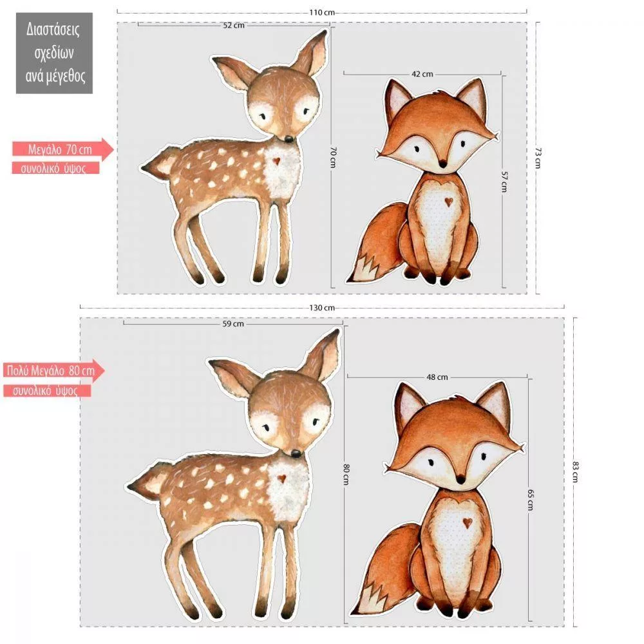This screenshot has height=644, width=644.
Task: Click the 130 cm width label
Action: tap(322, 308)
